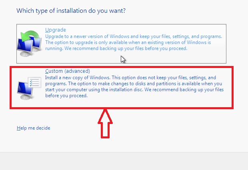Click "running. We recommend backing up" Upgrade line
The width and height of the screenshot is (248, 170).
click(116, 48)
